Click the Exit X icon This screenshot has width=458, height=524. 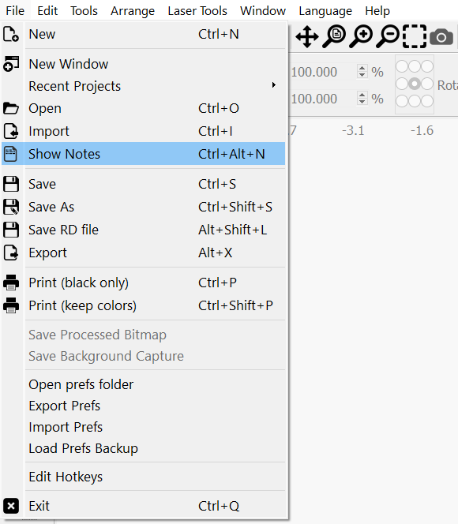click(11, 506)
